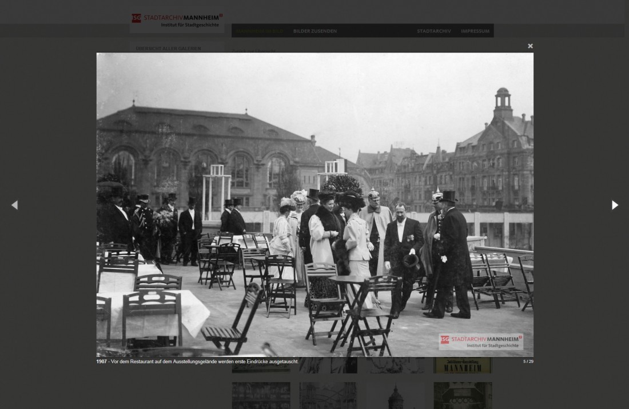Select the first thumbnail in the bottom row

tap(261, 396)
